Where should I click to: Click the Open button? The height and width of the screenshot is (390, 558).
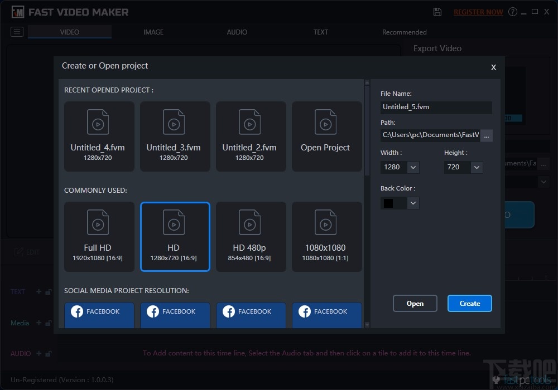[x=415, y=303]
